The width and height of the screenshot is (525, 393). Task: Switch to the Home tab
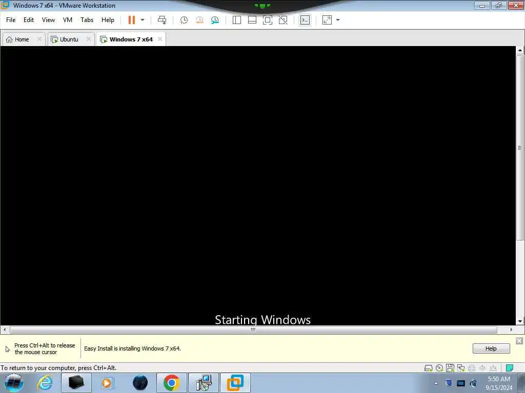pos(22,39)
